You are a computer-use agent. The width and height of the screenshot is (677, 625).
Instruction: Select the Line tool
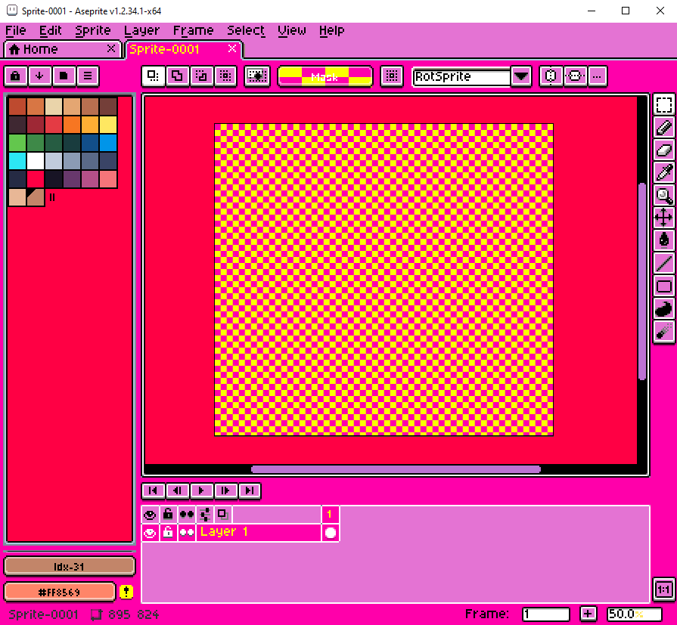coord(663,263)
